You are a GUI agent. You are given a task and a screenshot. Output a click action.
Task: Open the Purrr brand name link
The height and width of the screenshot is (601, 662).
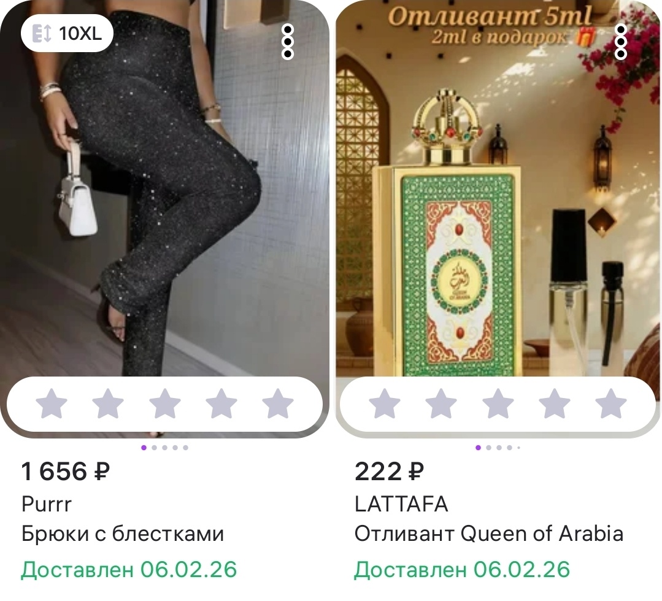(47, 504)
